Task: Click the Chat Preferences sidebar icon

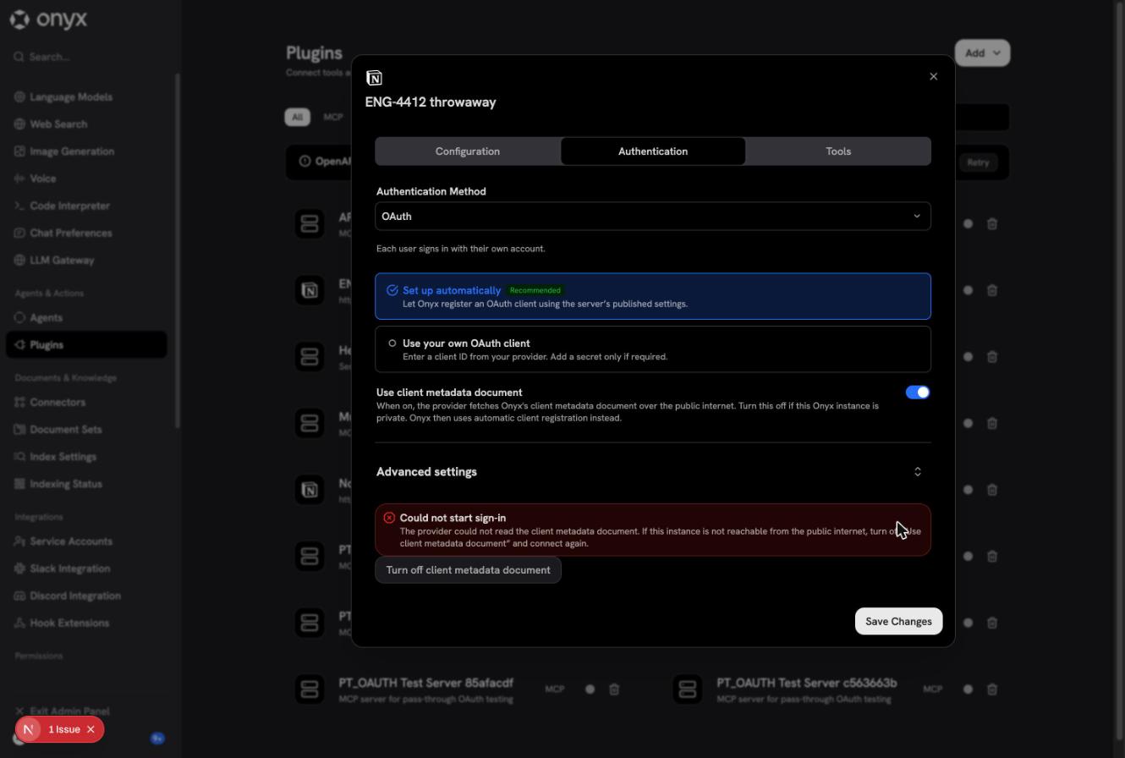Action: point(19,233)
